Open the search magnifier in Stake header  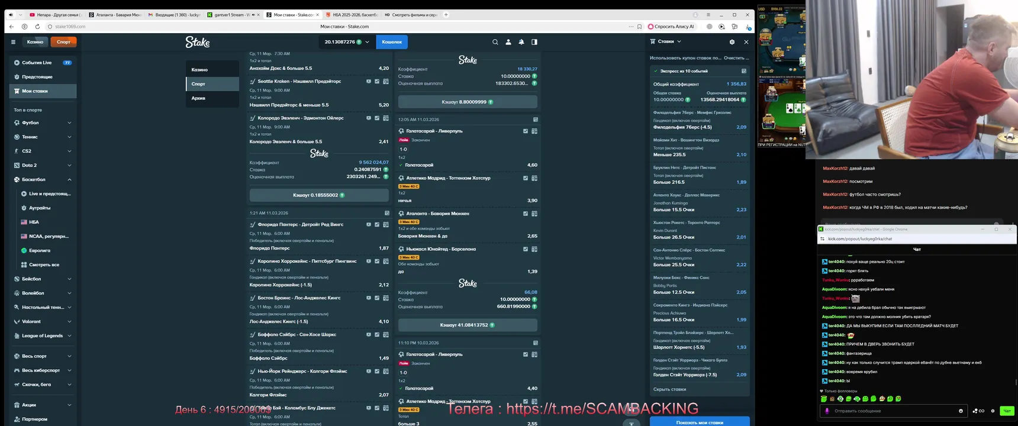coord(495,42)
